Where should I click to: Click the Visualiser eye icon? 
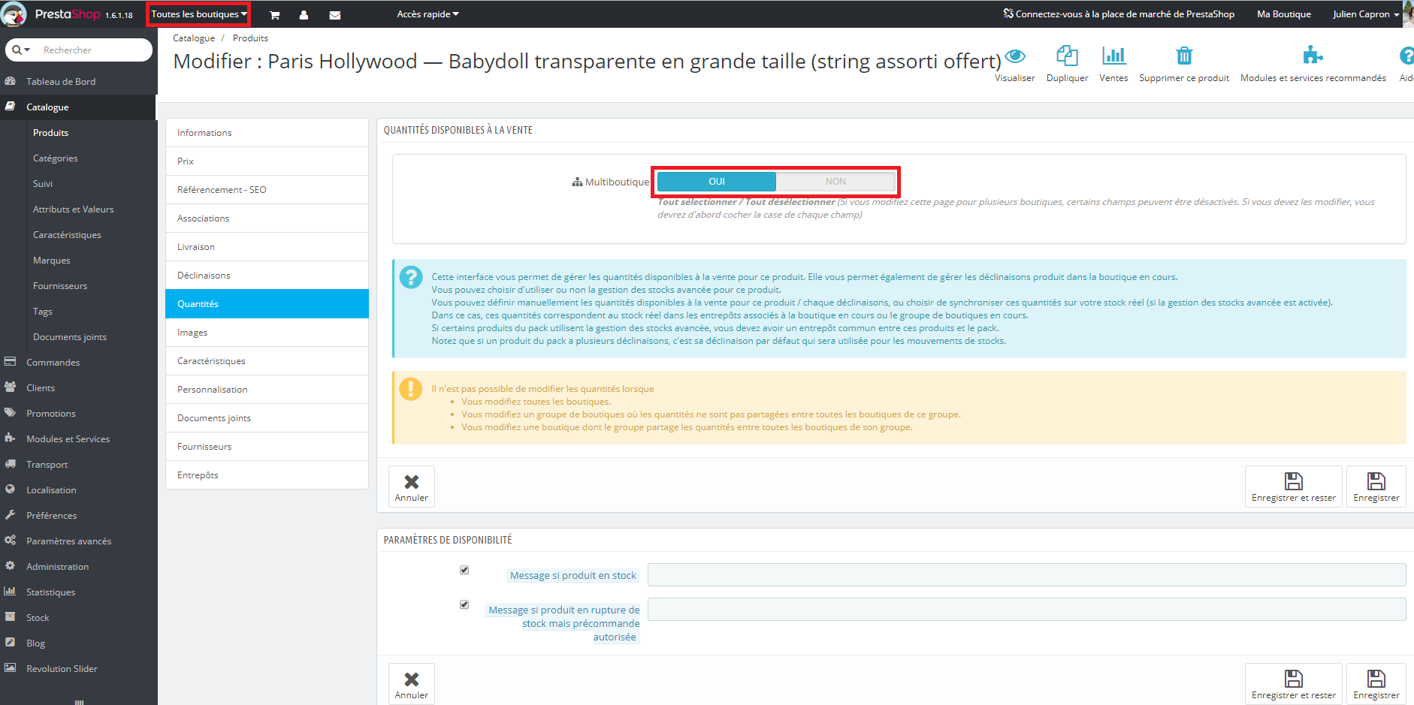tap(1015, 56)
